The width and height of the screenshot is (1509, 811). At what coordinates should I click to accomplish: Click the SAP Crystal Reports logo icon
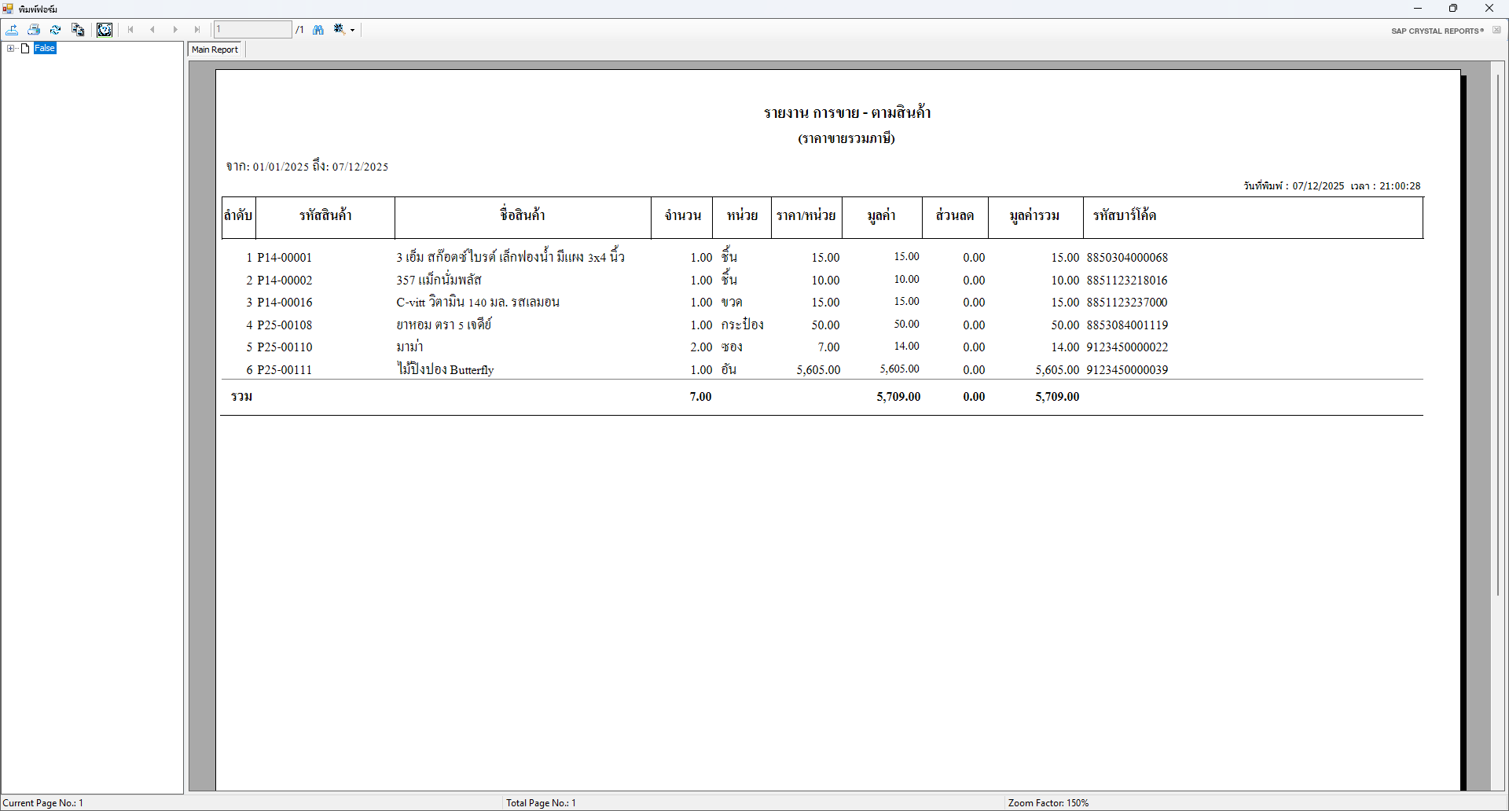pos(1437,31)
